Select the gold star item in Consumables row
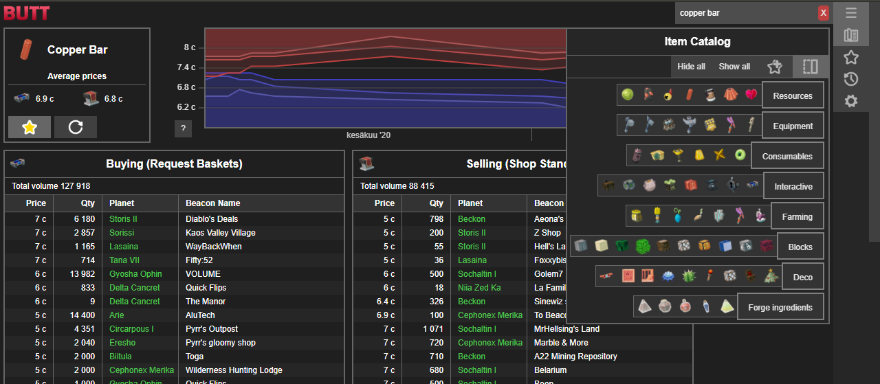Image resolution: width=880 pixels, height=384 pixels. (x=720, y=155)
